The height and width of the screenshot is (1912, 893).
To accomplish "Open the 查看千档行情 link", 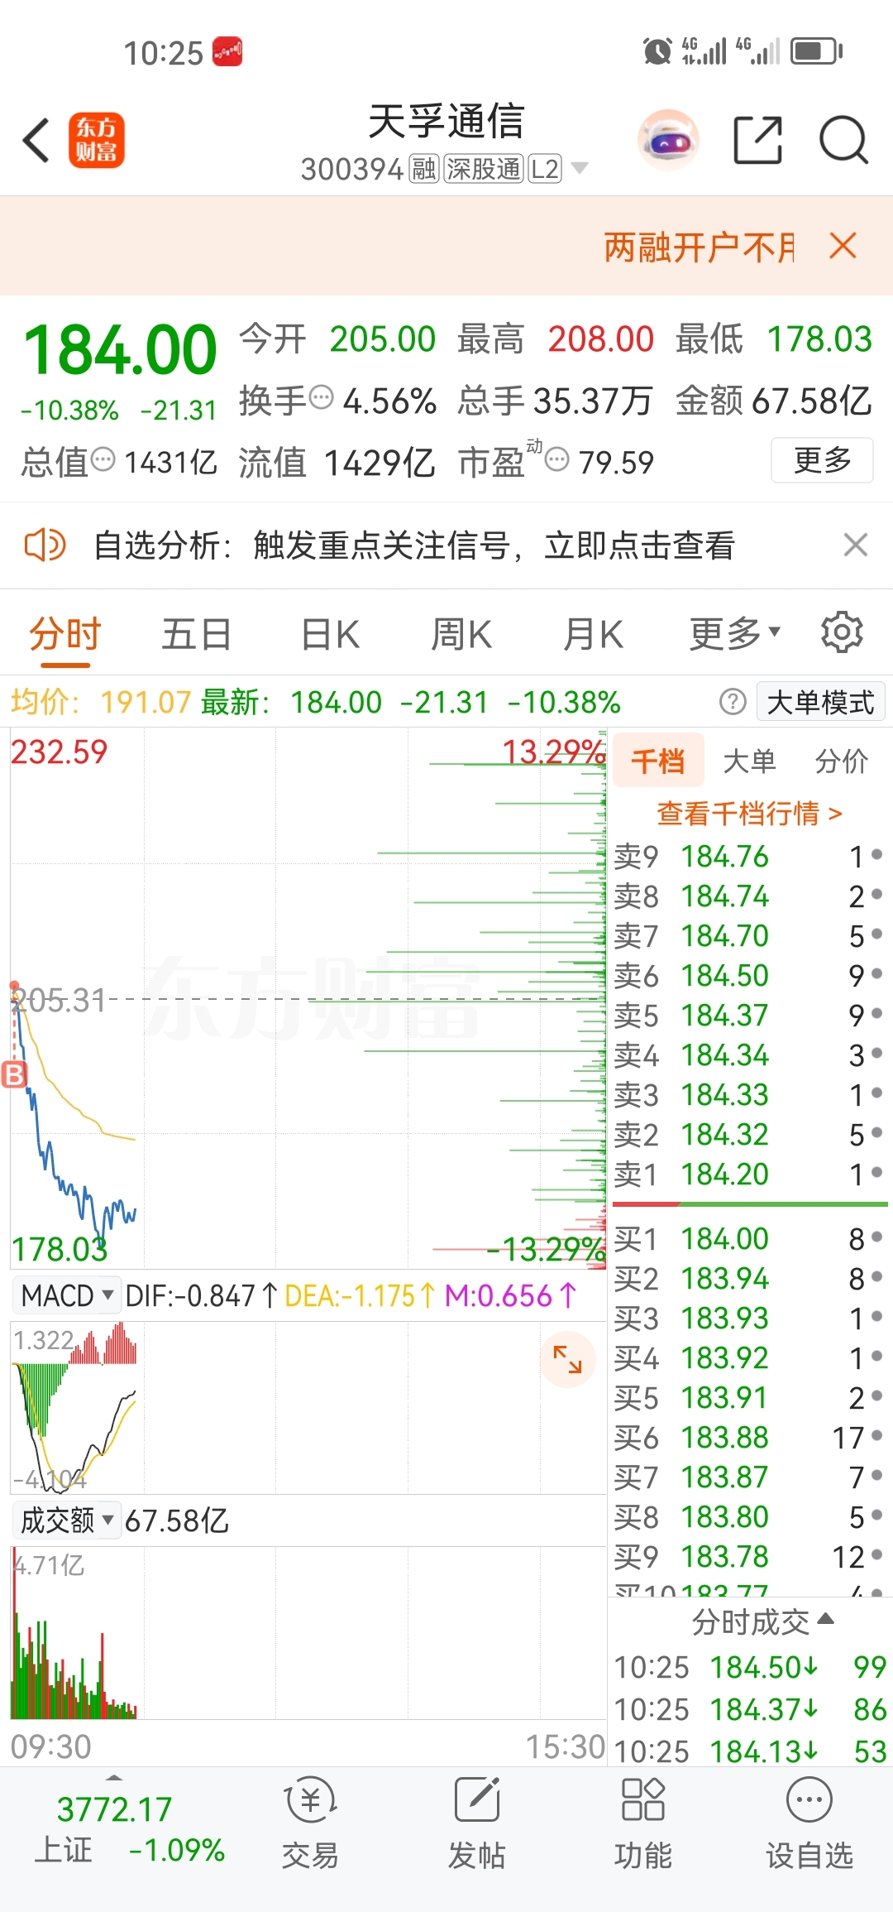I will [x=749, y=814].
